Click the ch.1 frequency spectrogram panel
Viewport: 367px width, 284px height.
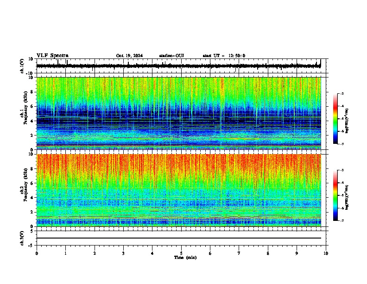(179, 113)
